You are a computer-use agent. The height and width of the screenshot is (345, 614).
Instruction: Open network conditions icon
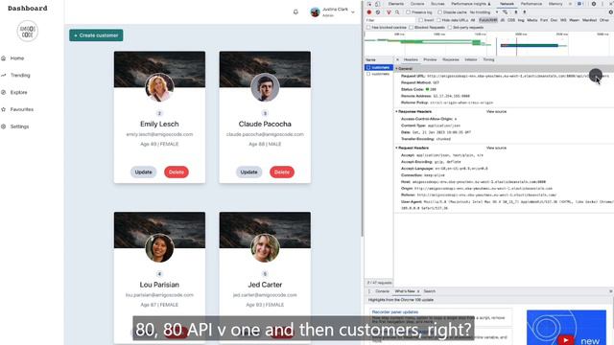(x=505, y=12)
